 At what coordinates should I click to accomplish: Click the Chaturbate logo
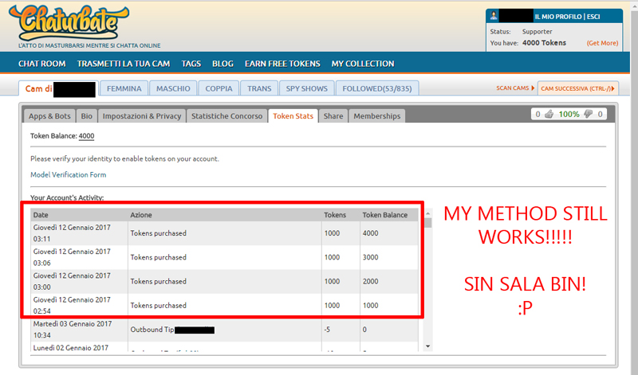pyautogui.click(x=69, y=23)
